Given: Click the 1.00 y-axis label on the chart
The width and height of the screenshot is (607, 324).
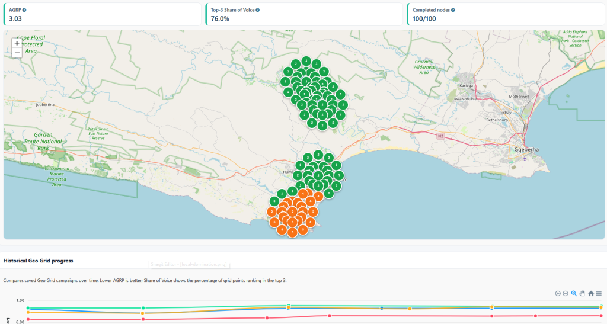Looking at the screenshot, I should (20, 300).
